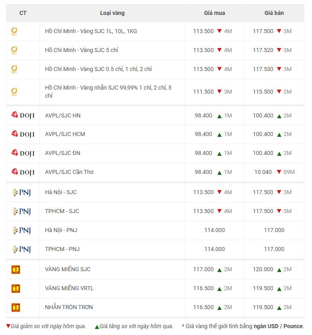
Task: Click the logo beside NHẪN TRÒN TRƠN
Action: [x=16, y=308]
